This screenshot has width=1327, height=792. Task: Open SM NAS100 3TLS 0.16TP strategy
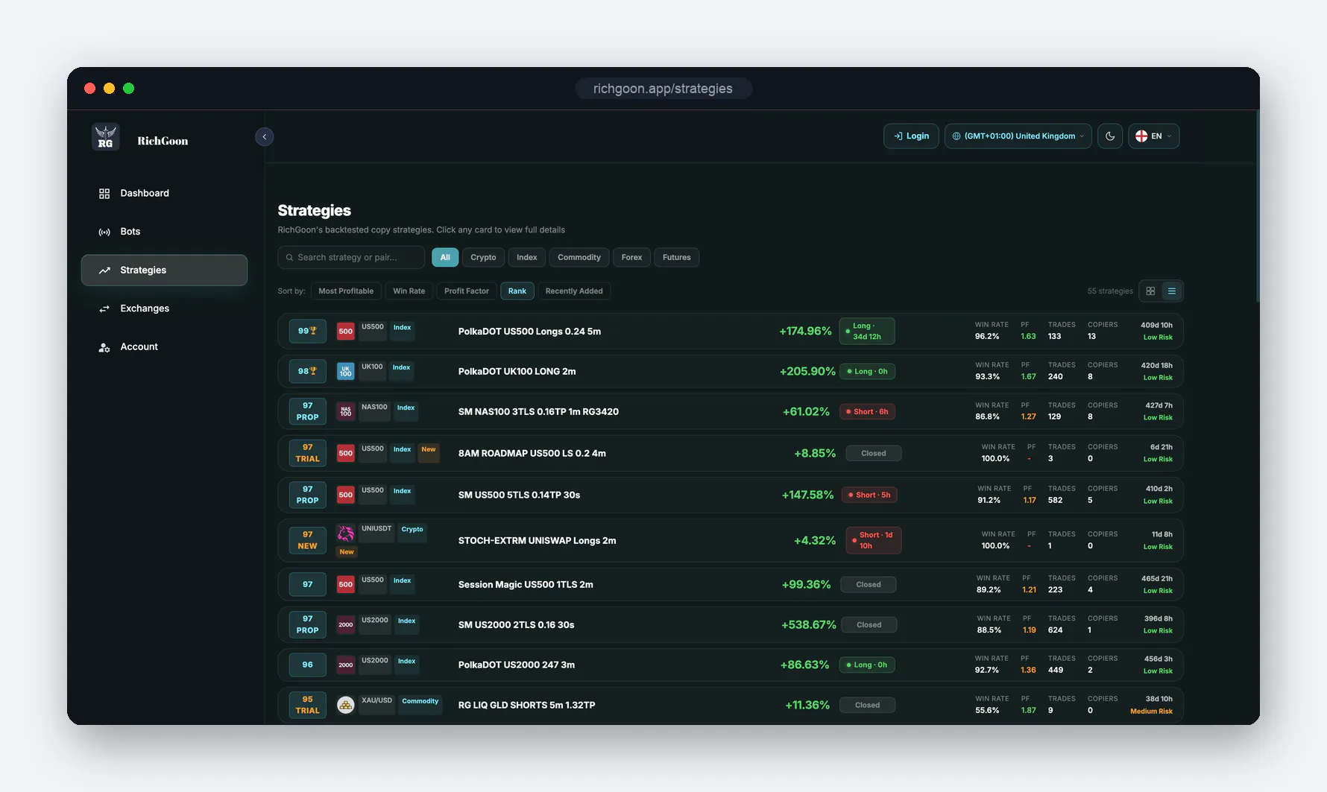731,412
